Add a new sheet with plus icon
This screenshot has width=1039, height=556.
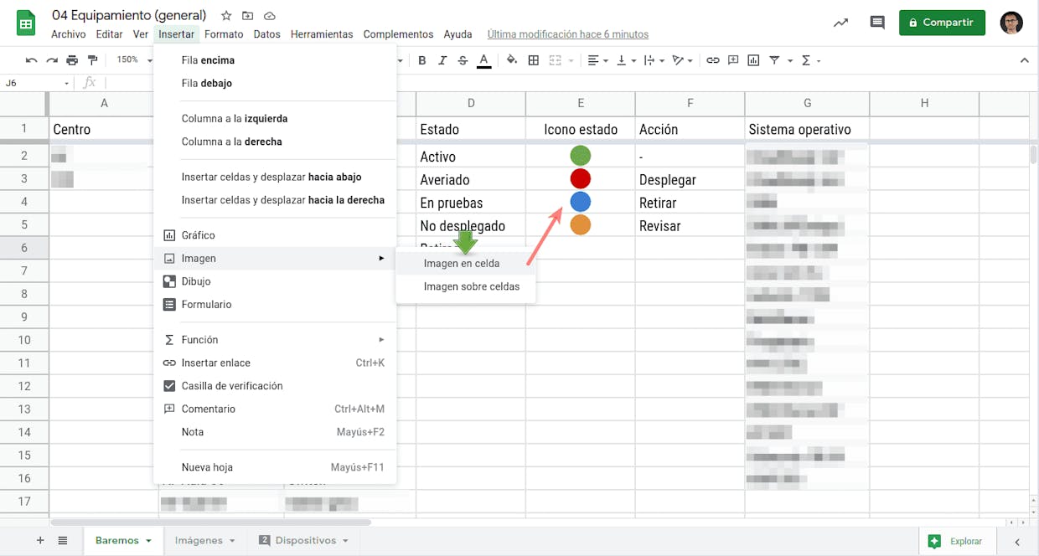click(x=40, y=541)
